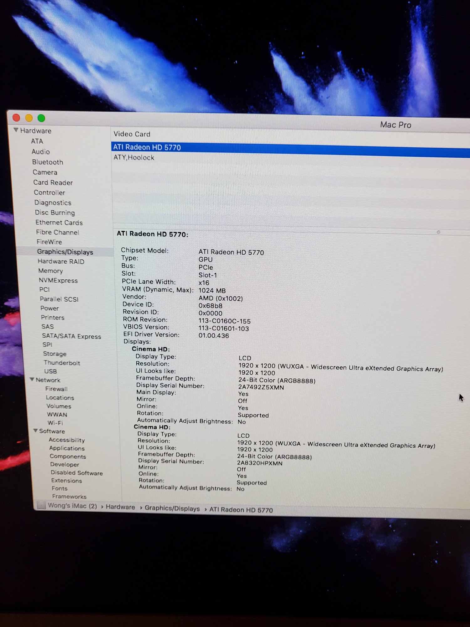Select FireWire in the sidebar
Image resolution: width=470 pixels, height=627 pixels.
(x=49, y=242)
